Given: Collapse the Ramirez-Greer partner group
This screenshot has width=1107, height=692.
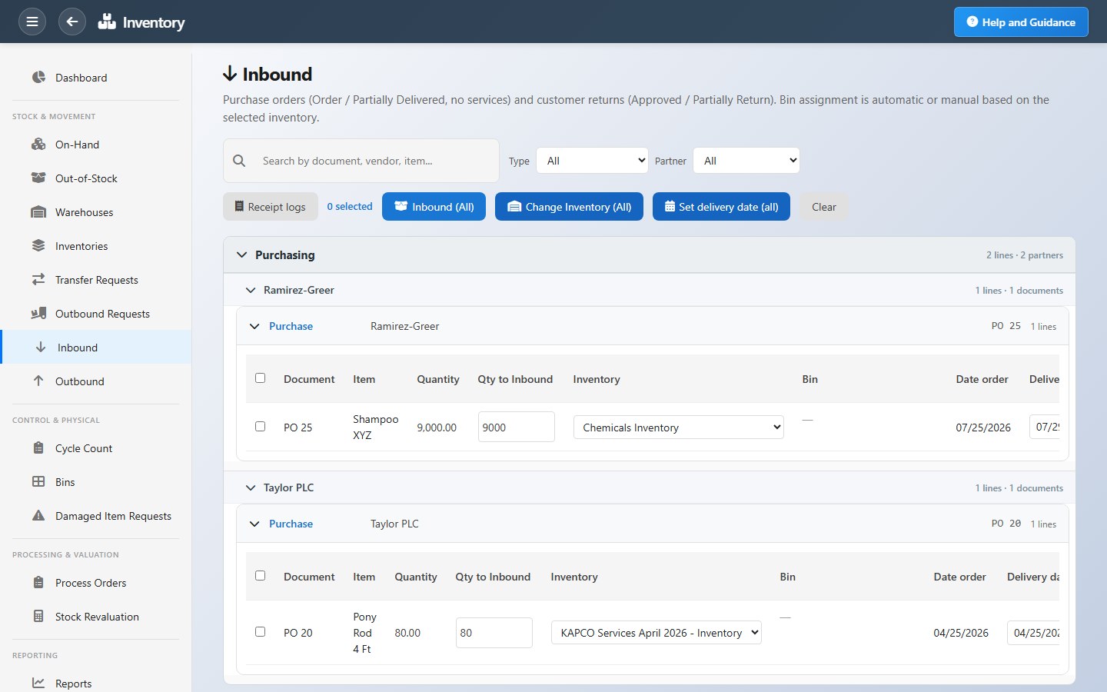Looking at the screenshot, I should coord(250,290).
